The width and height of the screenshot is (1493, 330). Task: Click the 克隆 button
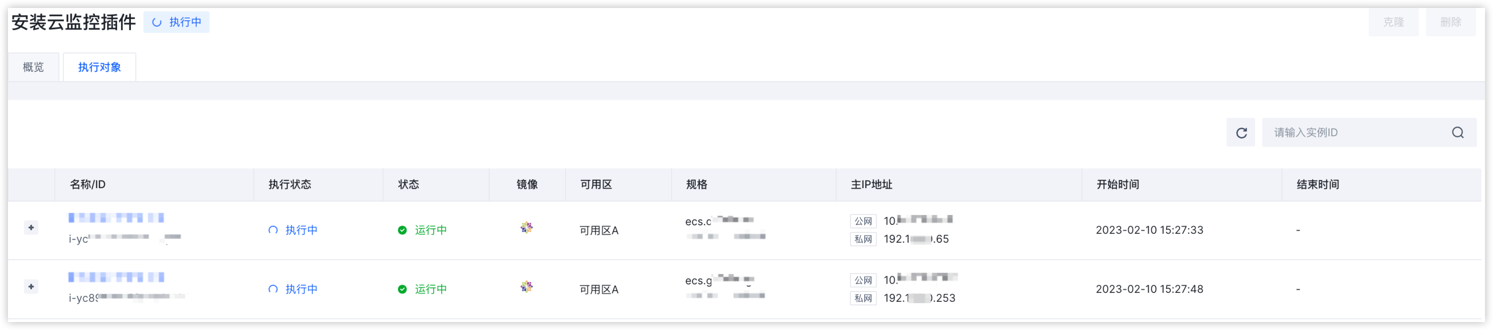pos(1393,22)
